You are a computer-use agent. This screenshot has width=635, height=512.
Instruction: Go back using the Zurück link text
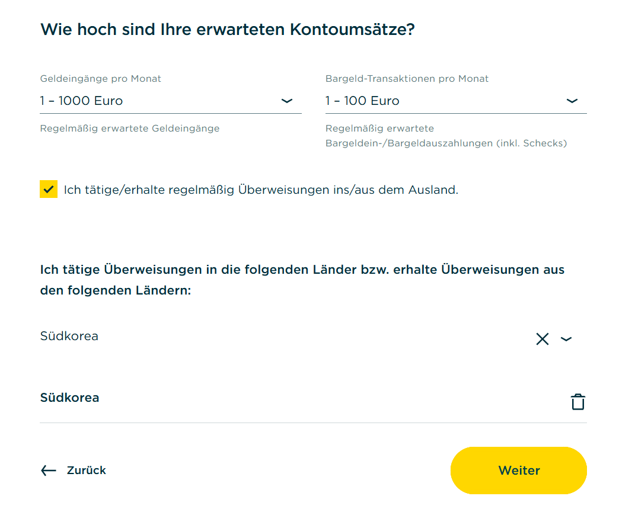point(86,471)
